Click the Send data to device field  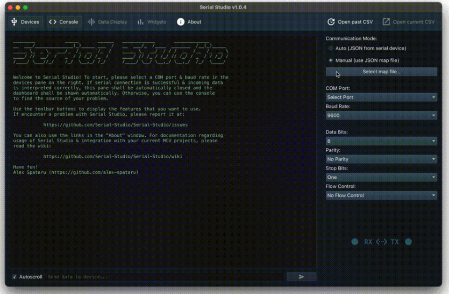click(166, 277)
